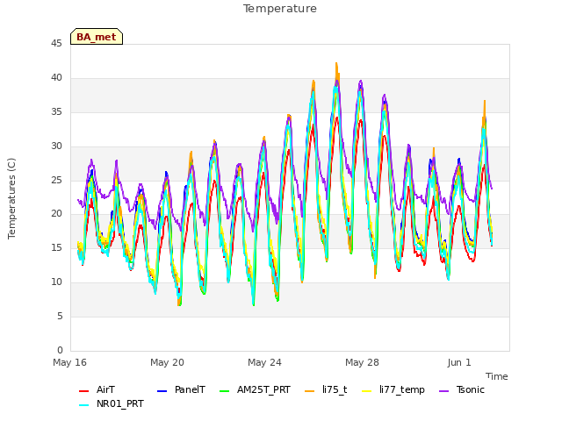The image size is (562, 421).
Task: Click the blue PanelT color marker
Action: (162, 391)
